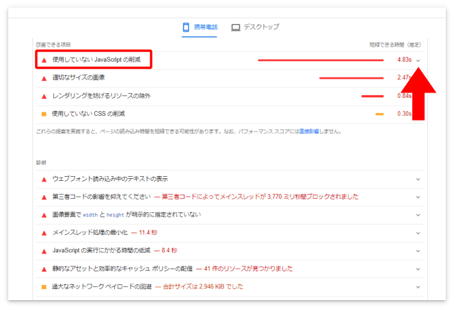Click the 改善できる項目 section heading
The width and height of the screenshot is (454, 309).
coord(53,45)
